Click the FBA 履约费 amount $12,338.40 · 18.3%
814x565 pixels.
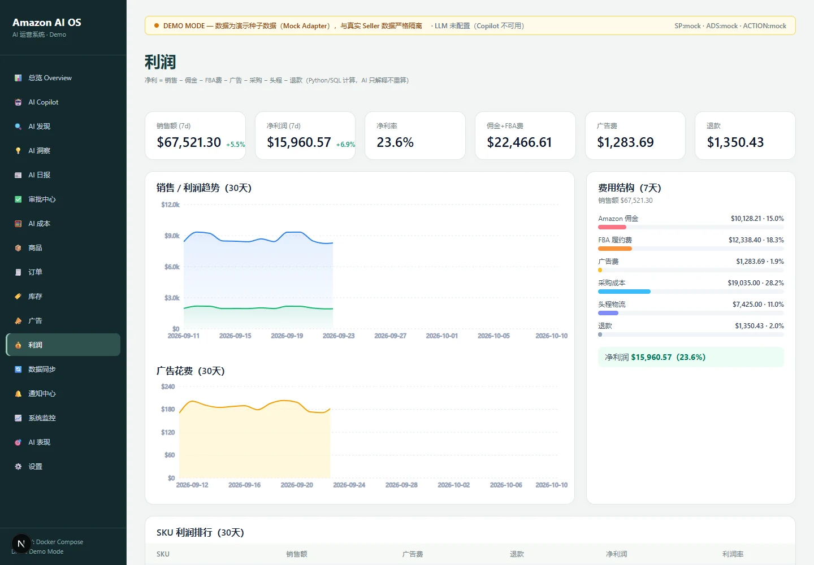tap(756, 240)
